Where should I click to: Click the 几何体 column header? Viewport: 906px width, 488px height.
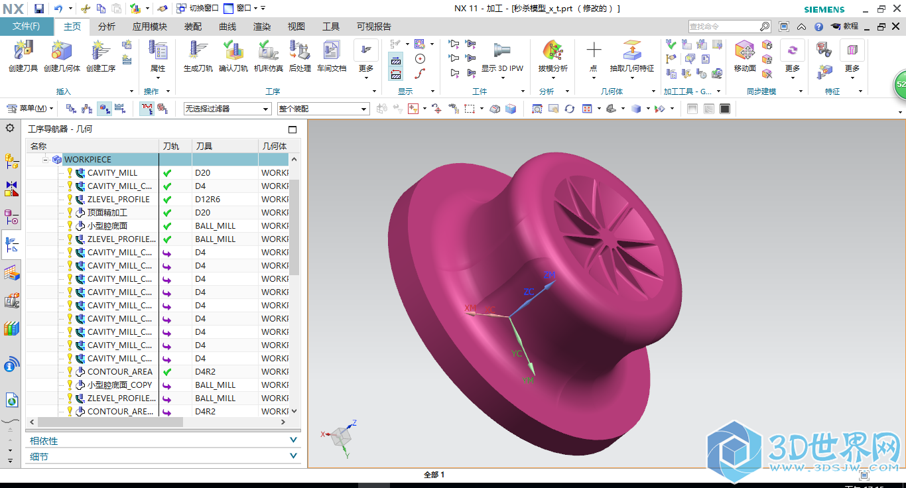pos(275,146)
